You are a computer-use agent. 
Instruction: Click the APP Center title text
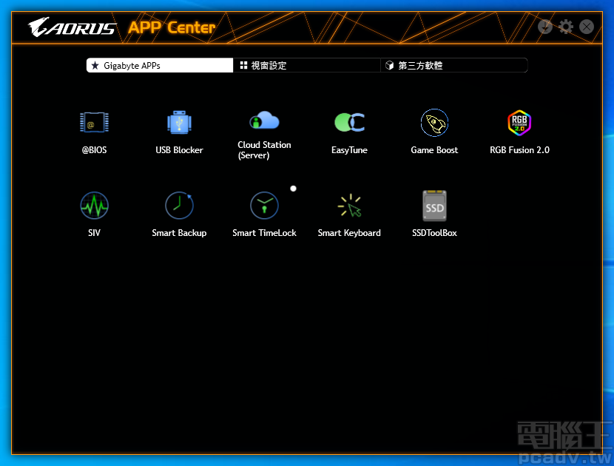(172, 28)
